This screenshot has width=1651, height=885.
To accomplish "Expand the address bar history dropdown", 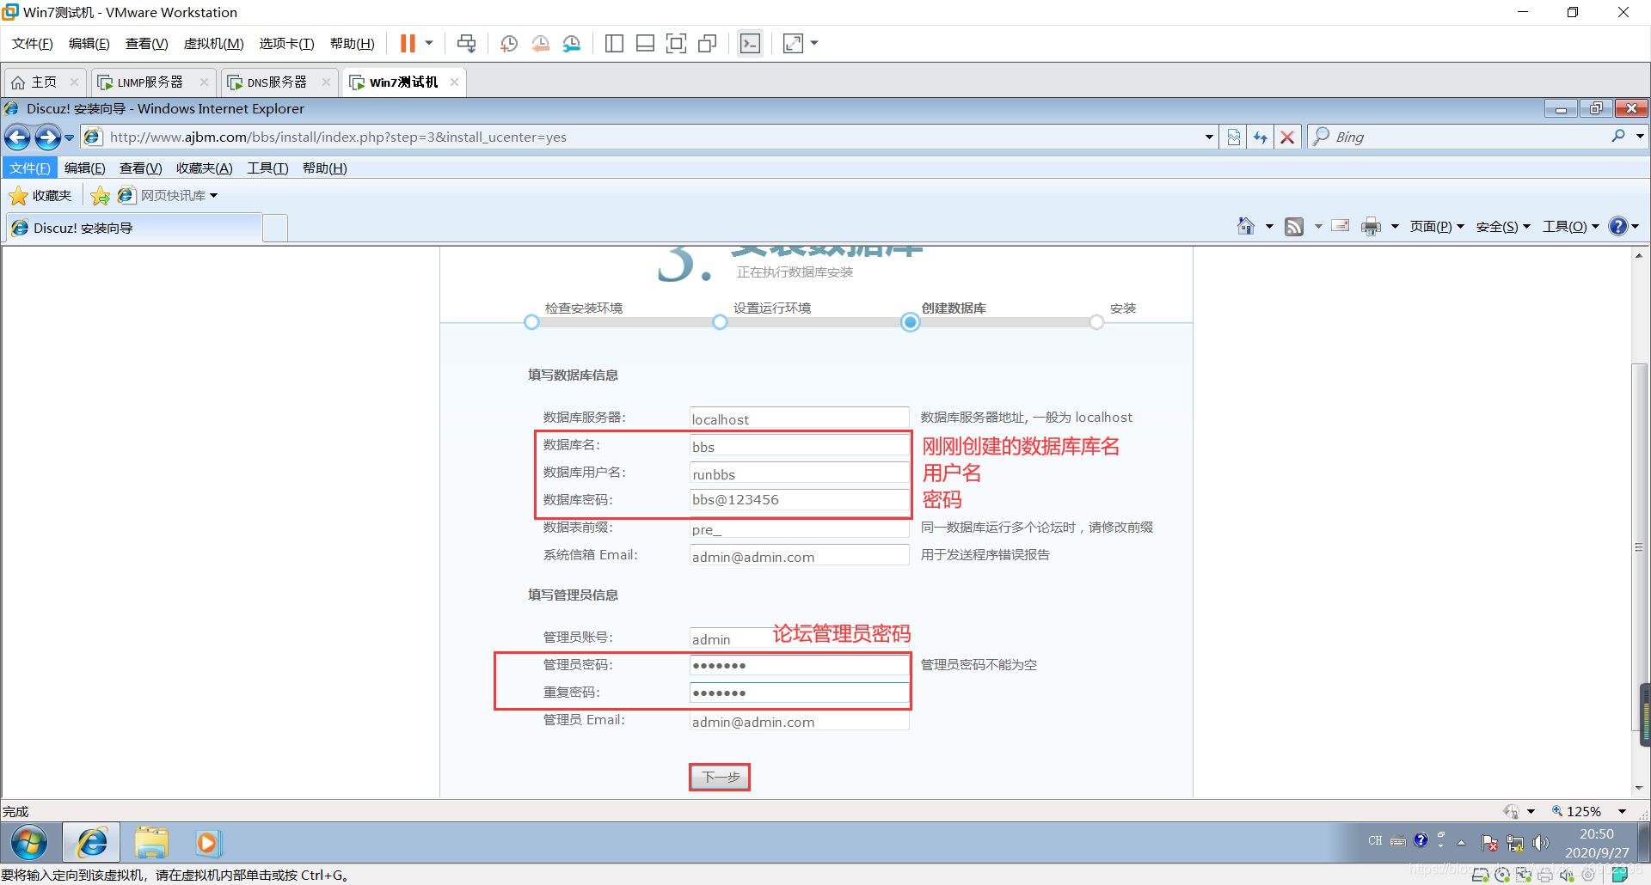I will pos(1209,137).
